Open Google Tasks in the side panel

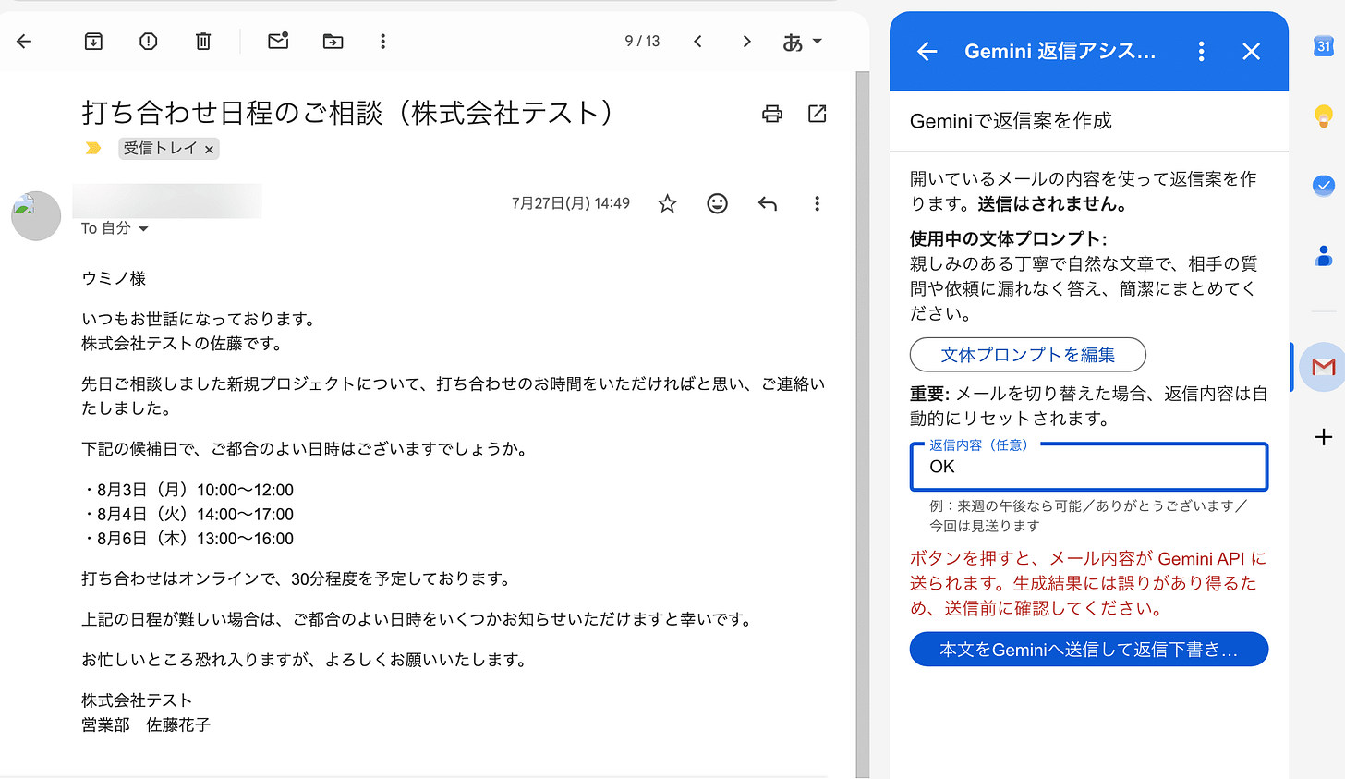(x=1324, y=186)
